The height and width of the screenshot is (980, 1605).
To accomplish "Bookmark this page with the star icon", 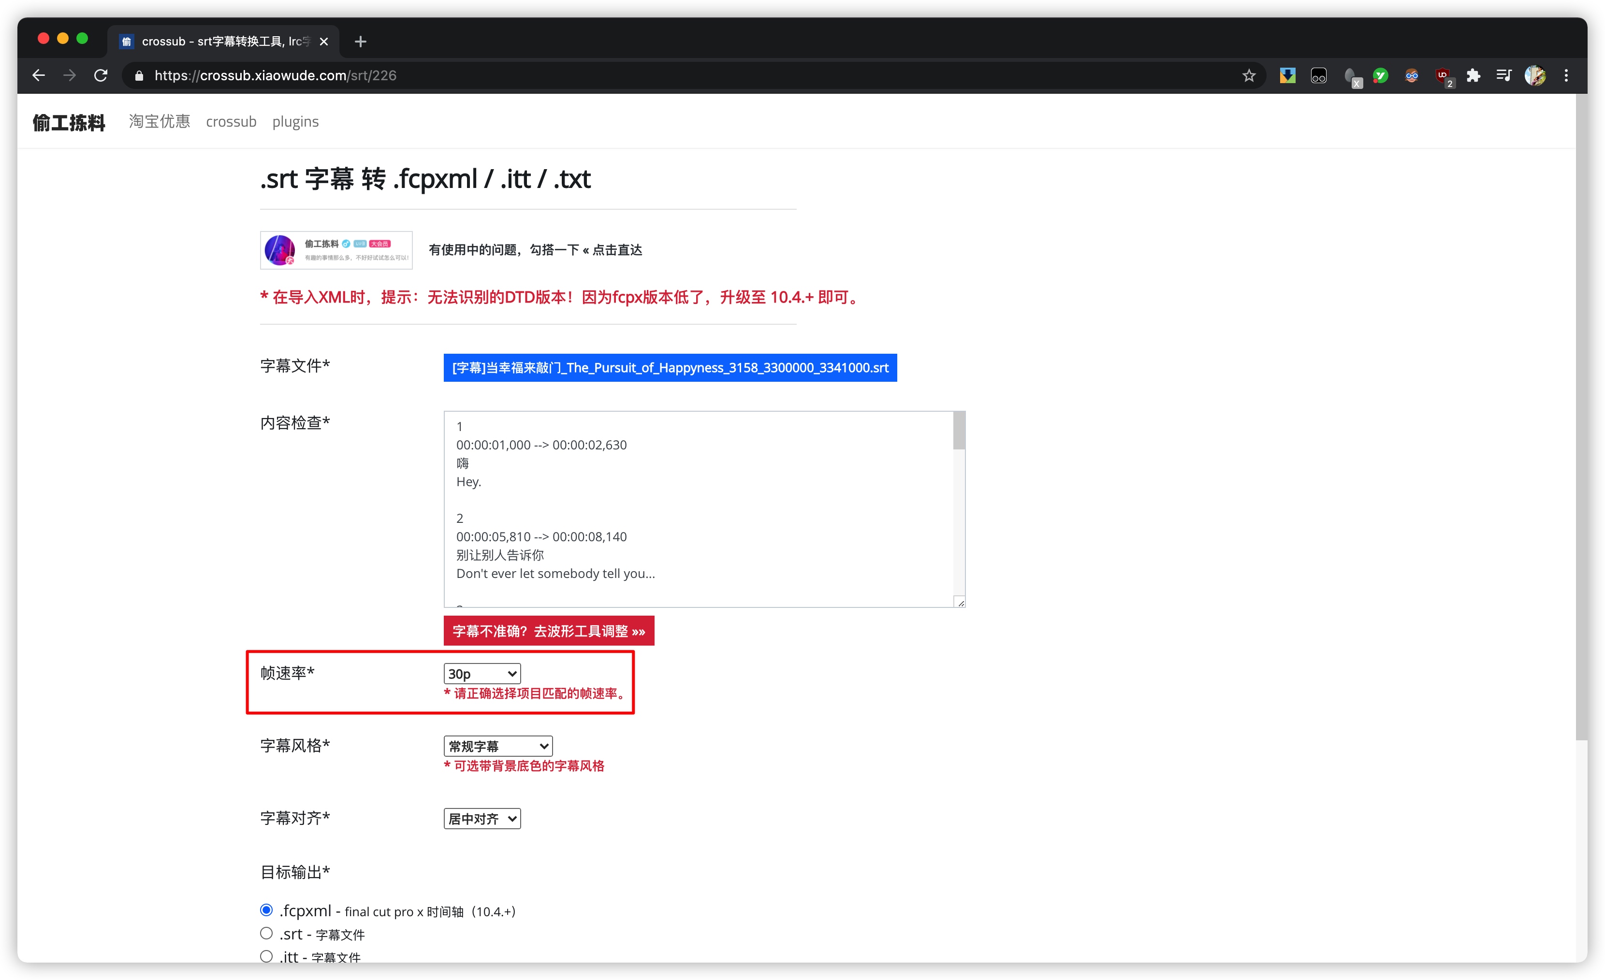I will point(1248,75).
